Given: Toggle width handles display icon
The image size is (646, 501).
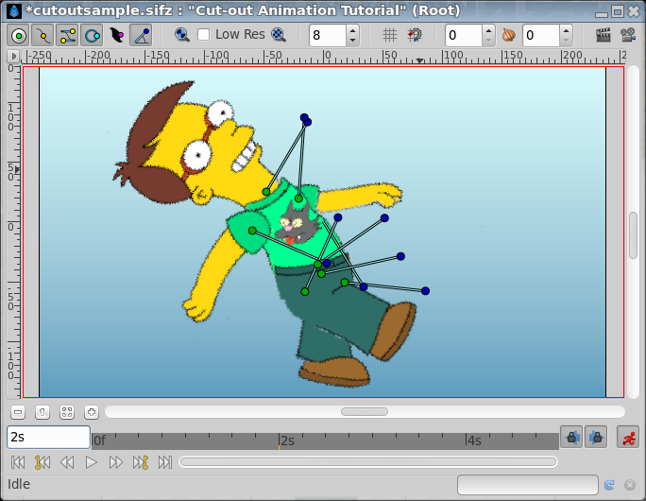Looking at the screenshot, I should click(116, 36).
